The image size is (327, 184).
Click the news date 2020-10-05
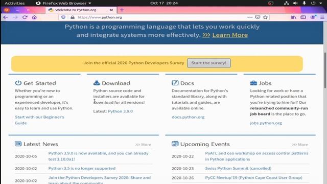tap(26, 156)
